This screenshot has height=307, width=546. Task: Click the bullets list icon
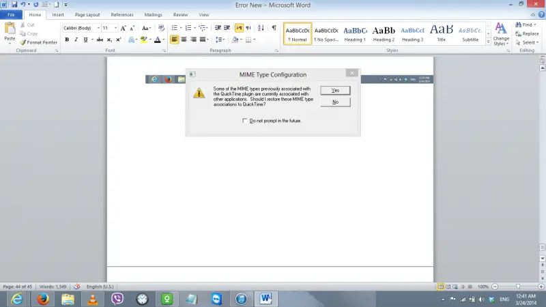(174, 28)
